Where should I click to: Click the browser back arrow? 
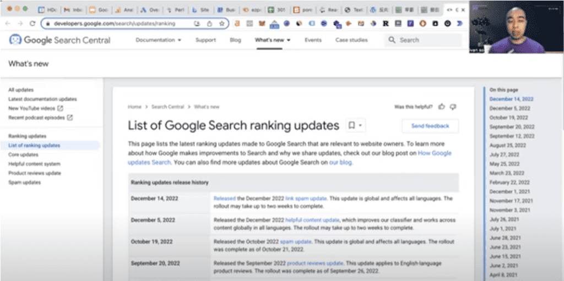tap(8, 24)
